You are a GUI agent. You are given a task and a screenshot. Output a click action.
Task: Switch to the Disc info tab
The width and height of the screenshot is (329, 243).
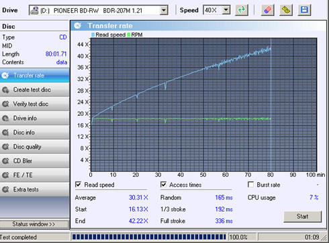34,133
